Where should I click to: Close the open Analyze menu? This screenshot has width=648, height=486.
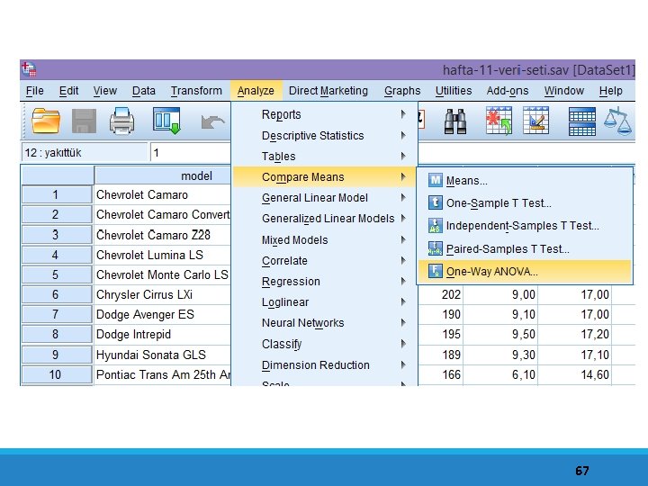tap(256, 91)
